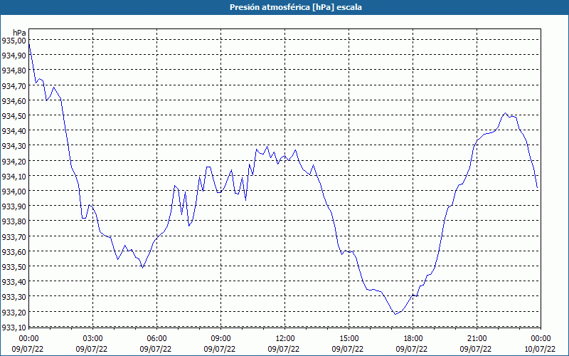Click the '934,30' y-axis value
The image size is (569, 356).
tap(14, 147)
